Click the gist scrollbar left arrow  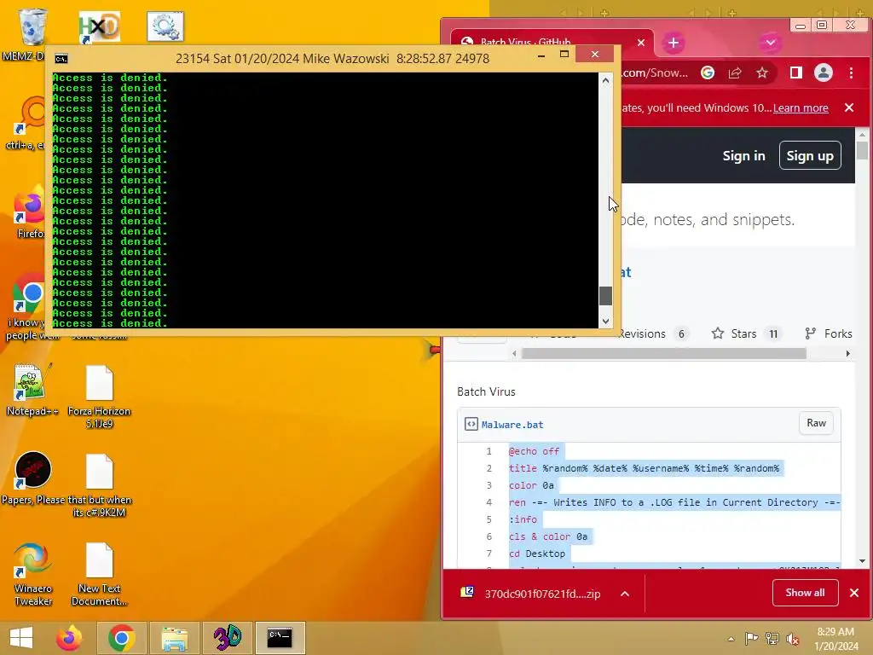[x=514, y=354]
